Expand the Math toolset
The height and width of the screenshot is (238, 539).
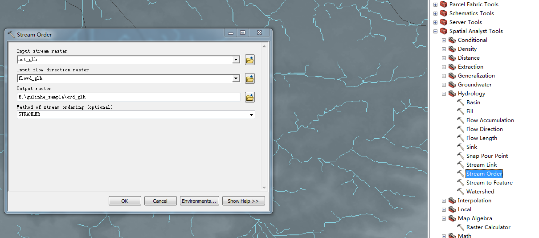pos(444,236)
